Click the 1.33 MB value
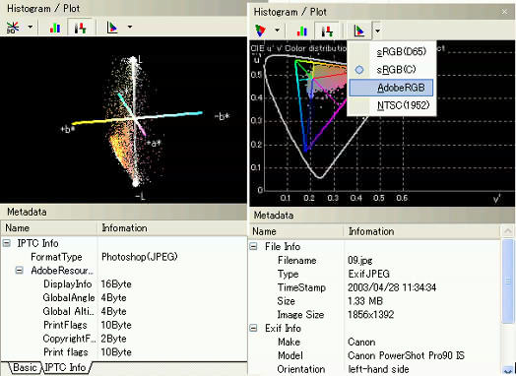Viewport: 516px width, 376px height. pos(365,301)
